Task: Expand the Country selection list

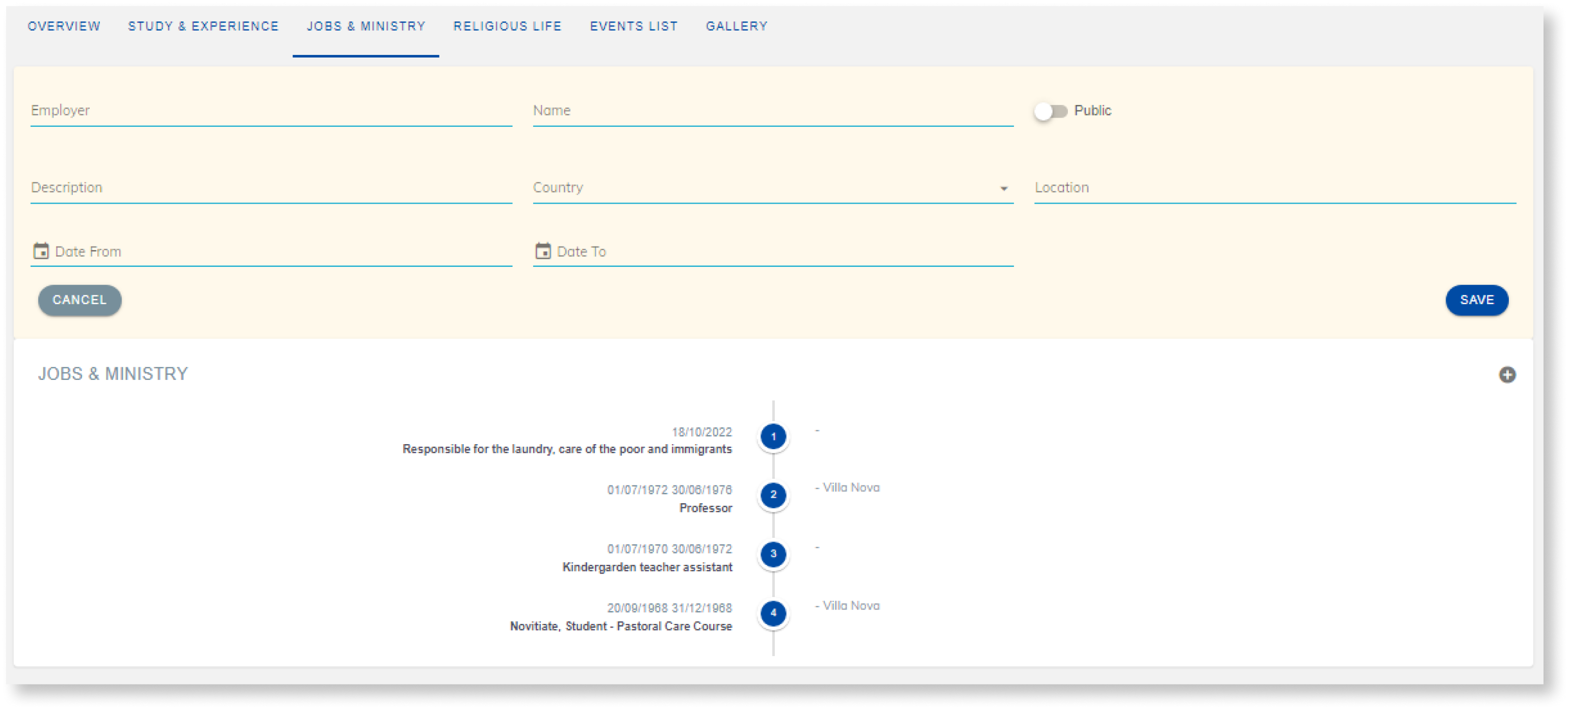Action: click(x=1003, y=188)
